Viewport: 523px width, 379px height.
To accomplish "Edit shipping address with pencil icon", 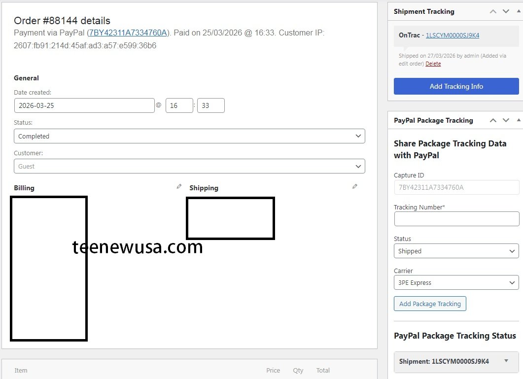I will (354, 187).
